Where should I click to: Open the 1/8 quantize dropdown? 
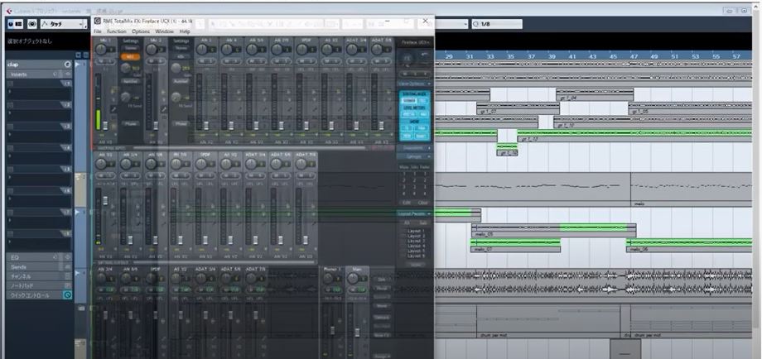coord(497,24)
